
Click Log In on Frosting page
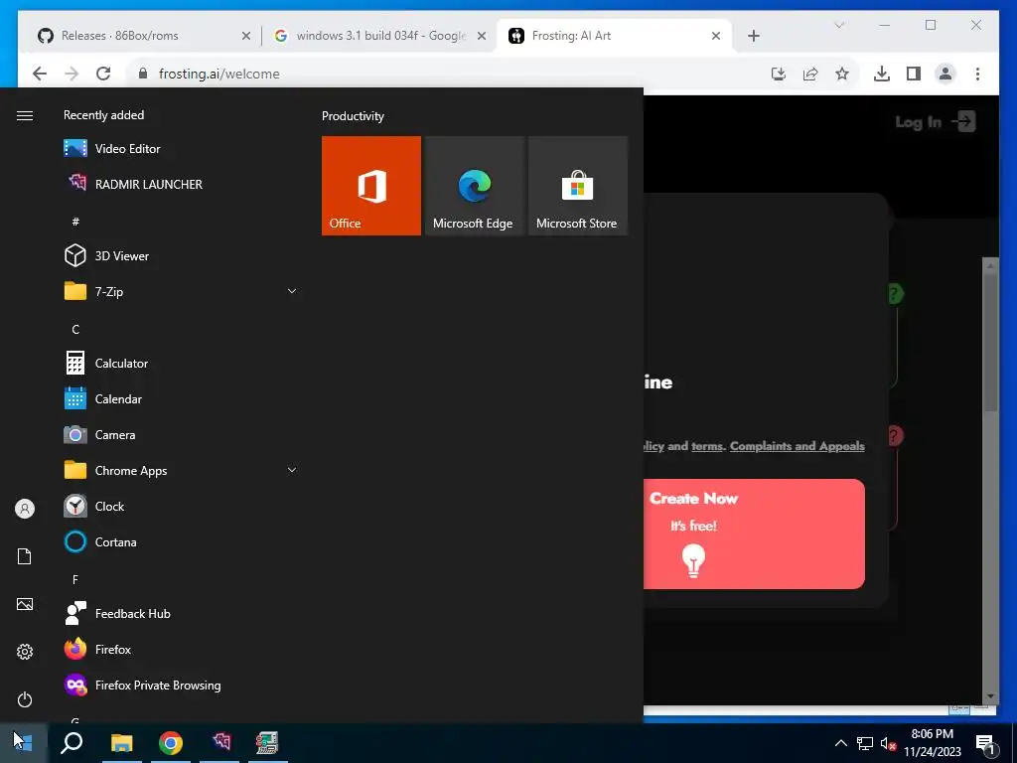click(935, 121)
